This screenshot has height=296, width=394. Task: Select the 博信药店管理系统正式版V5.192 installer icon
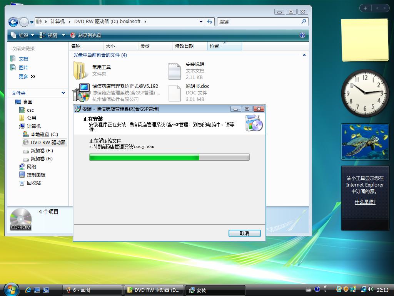click(81, 93)
